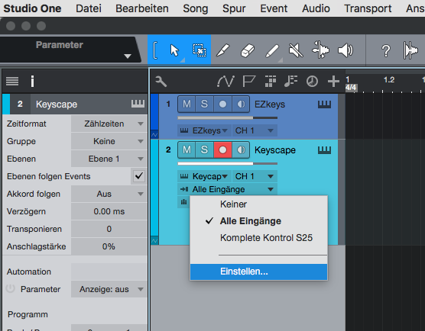Choose Einstellen... in the input menu

tap(258, 272)
